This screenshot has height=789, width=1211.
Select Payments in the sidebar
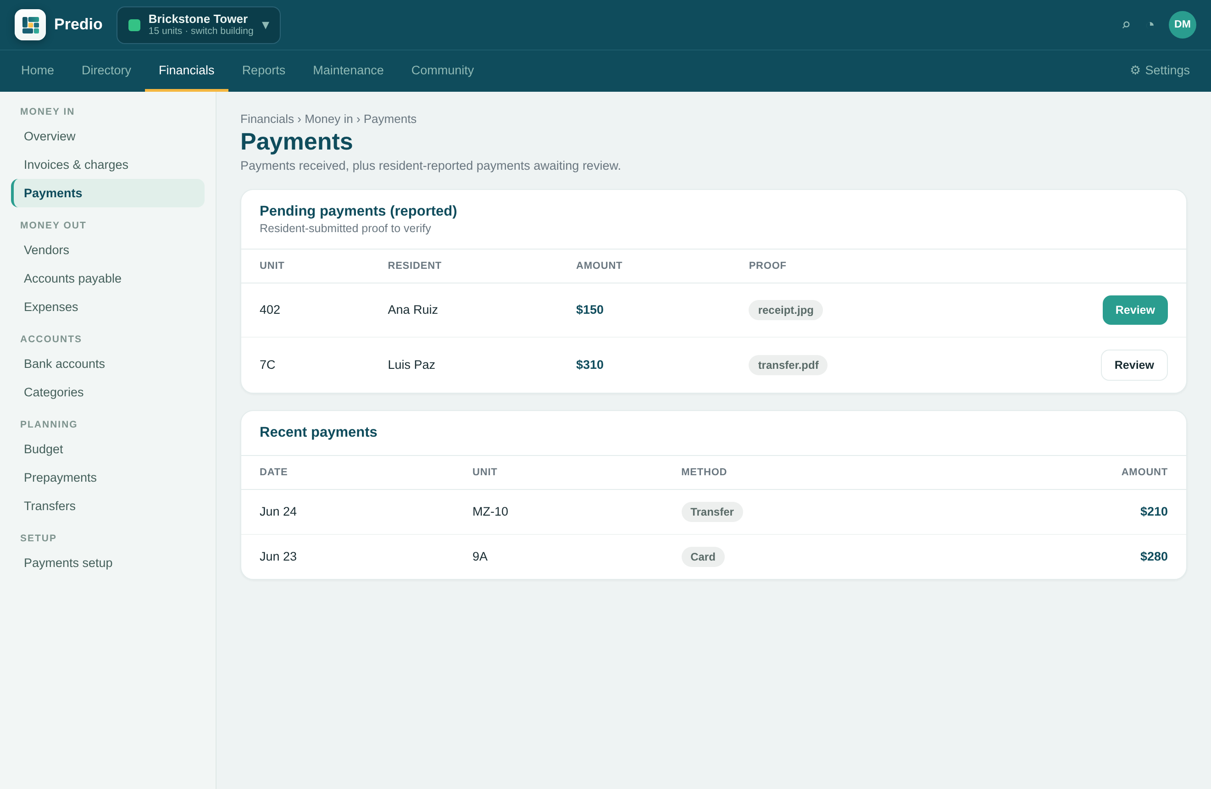108,193
